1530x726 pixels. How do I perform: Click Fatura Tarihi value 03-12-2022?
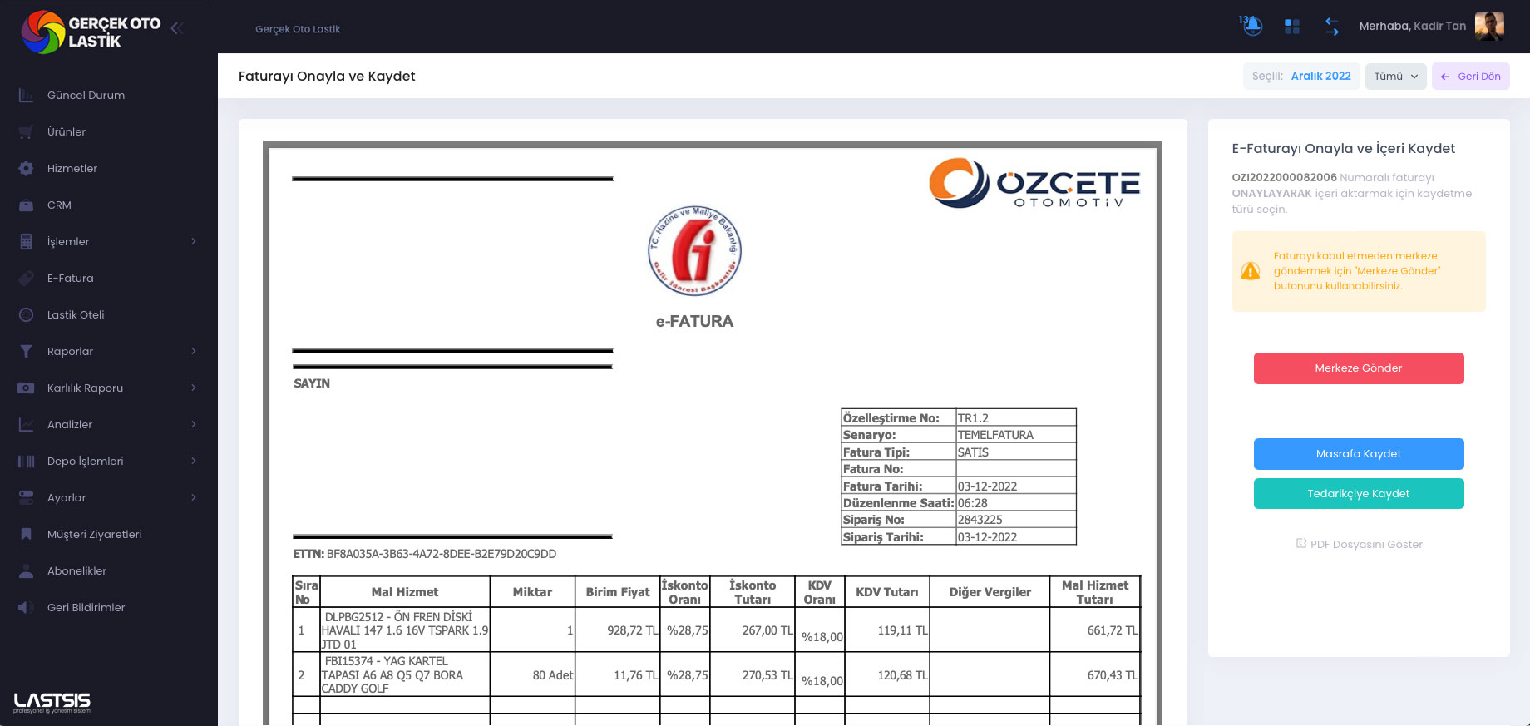(x=987, y=486)
